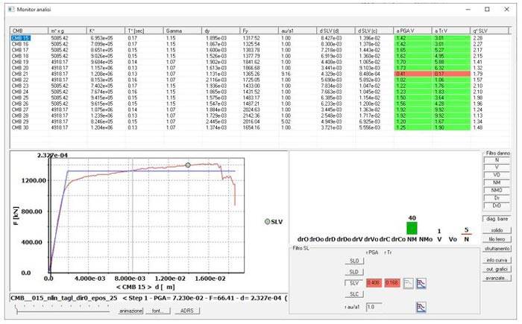The image size is (522, 324).
Task: Select the CMB 30 row
Action: [260, 127]
